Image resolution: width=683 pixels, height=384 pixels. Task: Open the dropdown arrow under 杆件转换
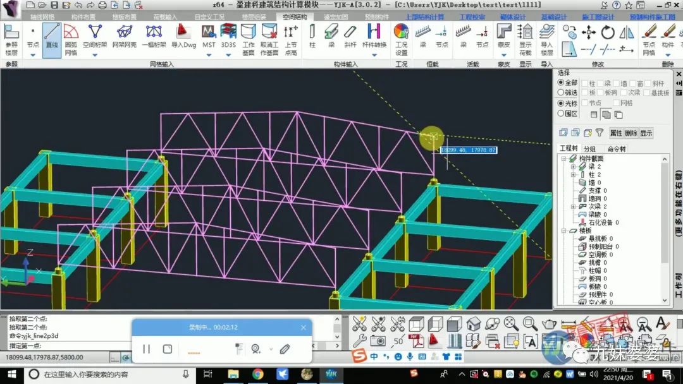click(374, 55)
